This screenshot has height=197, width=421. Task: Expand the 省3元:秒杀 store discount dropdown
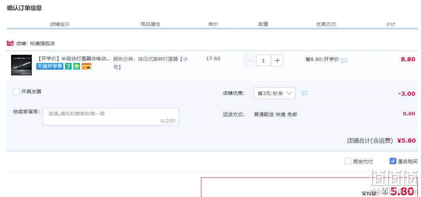point(275,93)
